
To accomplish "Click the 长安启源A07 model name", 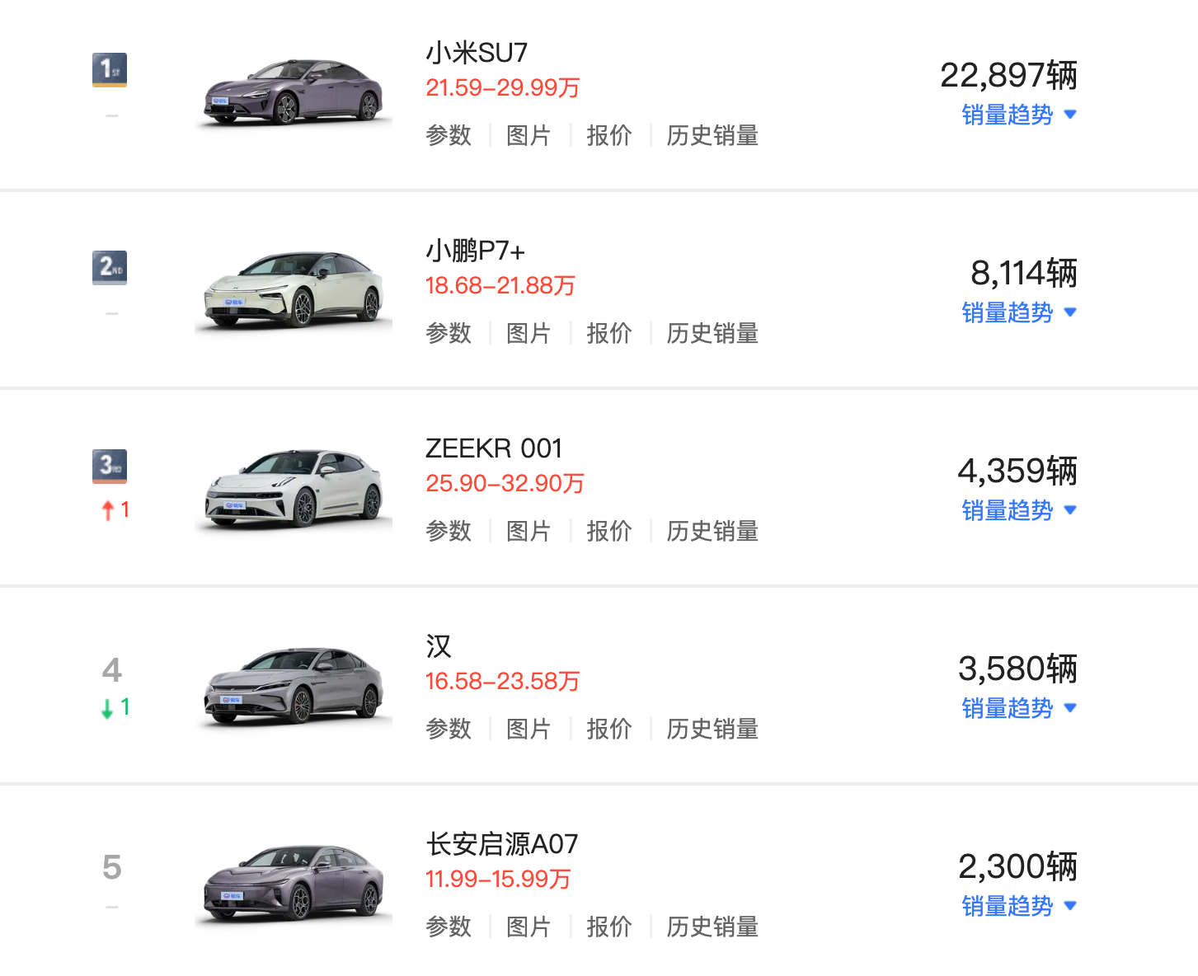I will point(501,844).
